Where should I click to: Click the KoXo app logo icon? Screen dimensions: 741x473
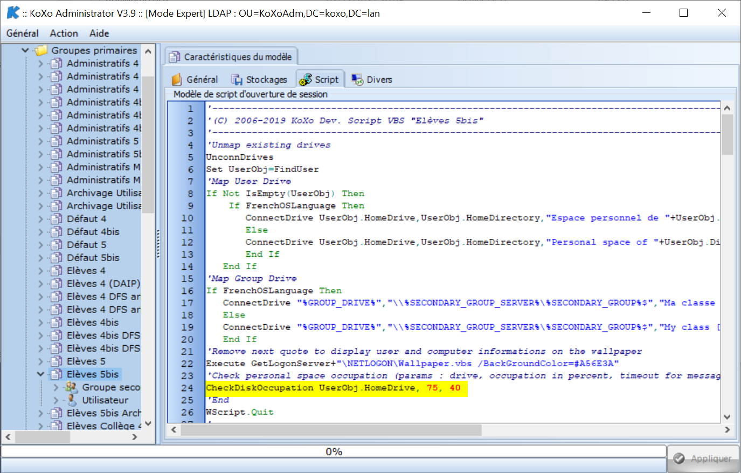(x=13, y=12)
